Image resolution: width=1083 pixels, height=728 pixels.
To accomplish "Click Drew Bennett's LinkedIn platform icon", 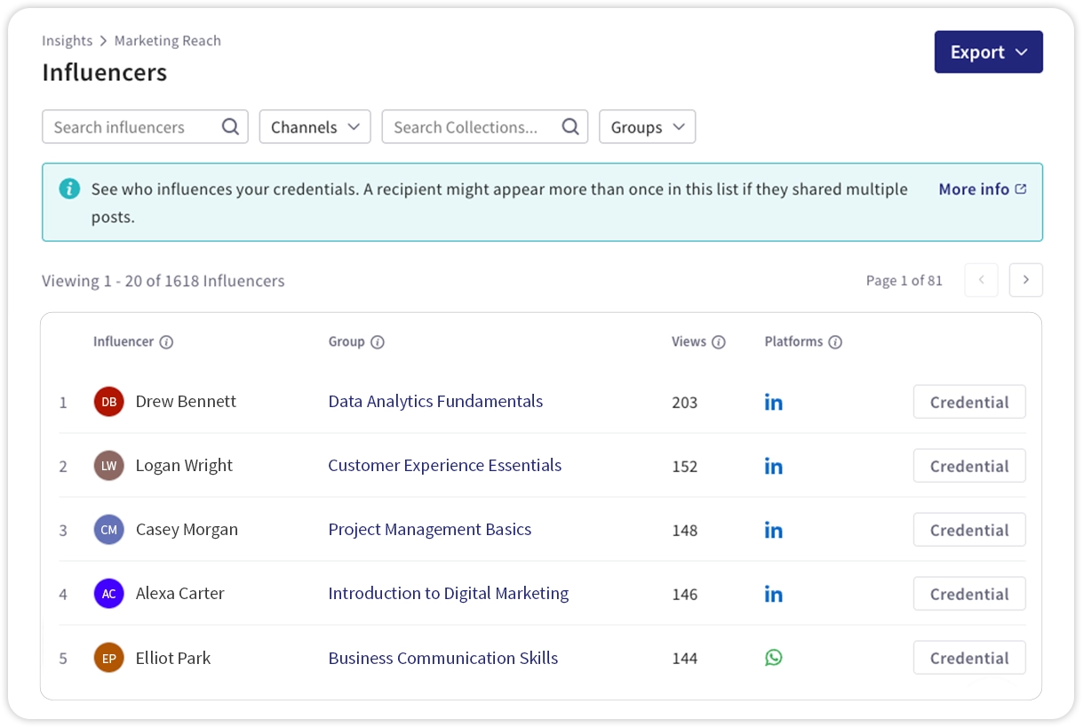I will coord(774,402).
